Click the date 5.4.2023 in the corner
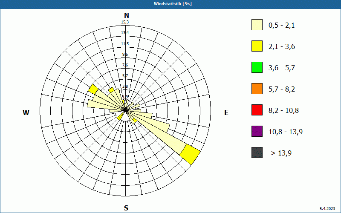The width and height of the screenshot is (341, 213). pyautogui.click(x=327, y=208)
